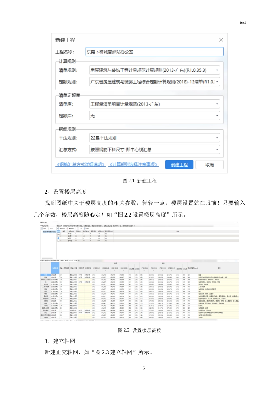The image size is (279, 395).
Task: Click the 插入楼层 toolbar icon
Action: (58, 228)
